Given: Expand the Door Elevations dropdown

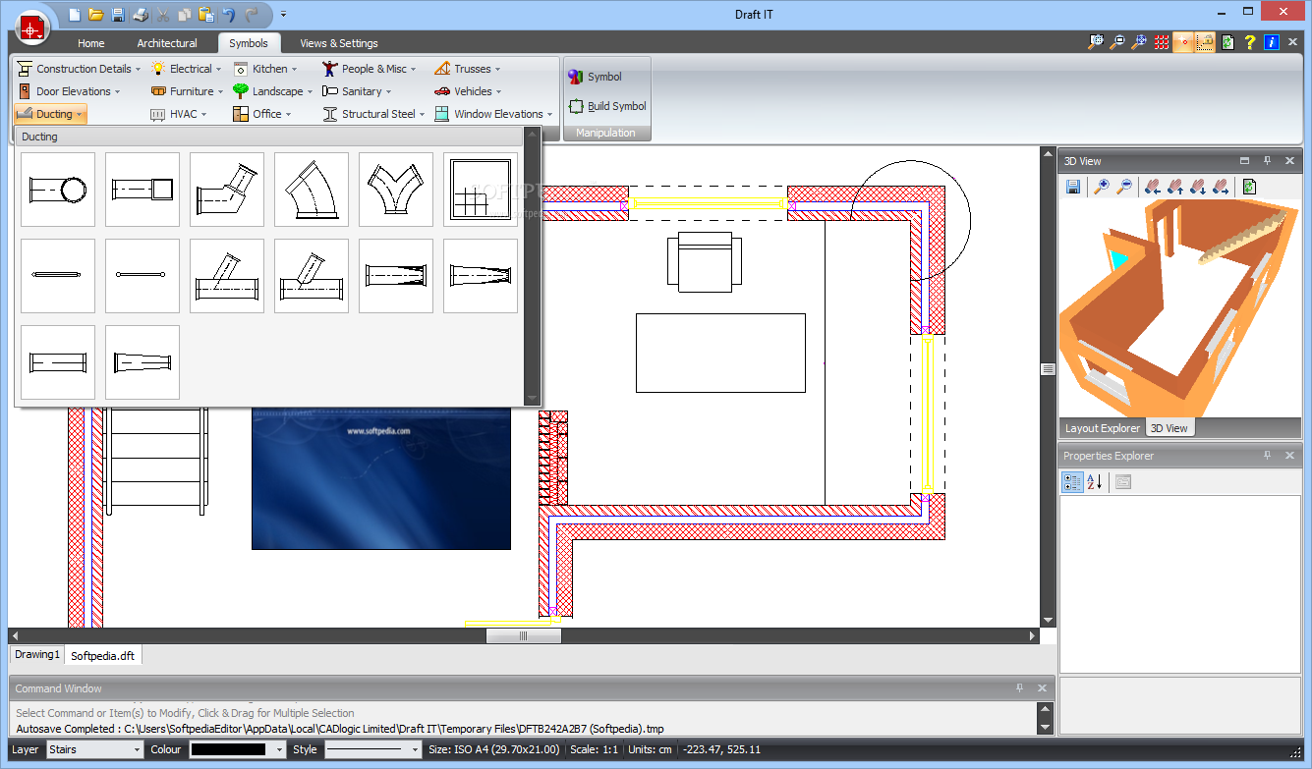Looking at the screenshot, I should tap(68, 91).
